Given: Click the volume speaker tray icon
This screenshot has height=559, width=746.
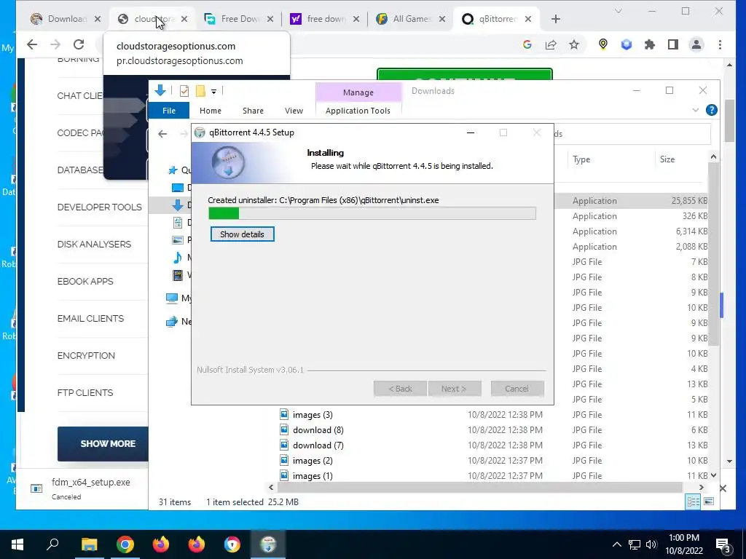Looking at the screenshot, I should [652, 544].
